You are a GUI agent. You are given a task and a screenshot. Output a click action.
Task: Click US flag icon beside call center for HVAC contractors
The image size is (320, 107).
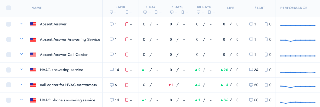click(33, 85)
